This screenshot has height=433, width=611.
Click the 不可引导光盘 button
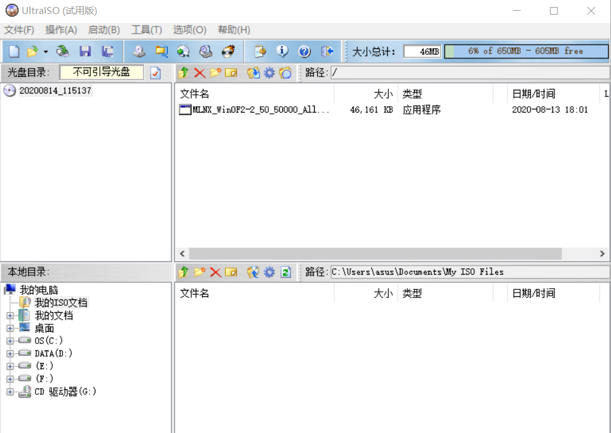click(102, 72)
